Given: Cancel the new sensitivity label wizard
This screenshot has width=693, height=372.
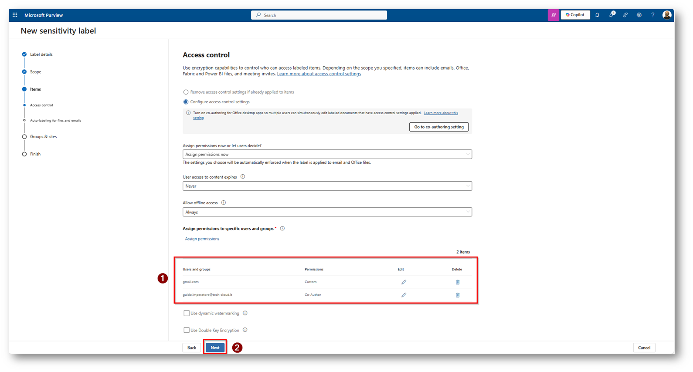Looking at the screenshot, I should point(644,348).
